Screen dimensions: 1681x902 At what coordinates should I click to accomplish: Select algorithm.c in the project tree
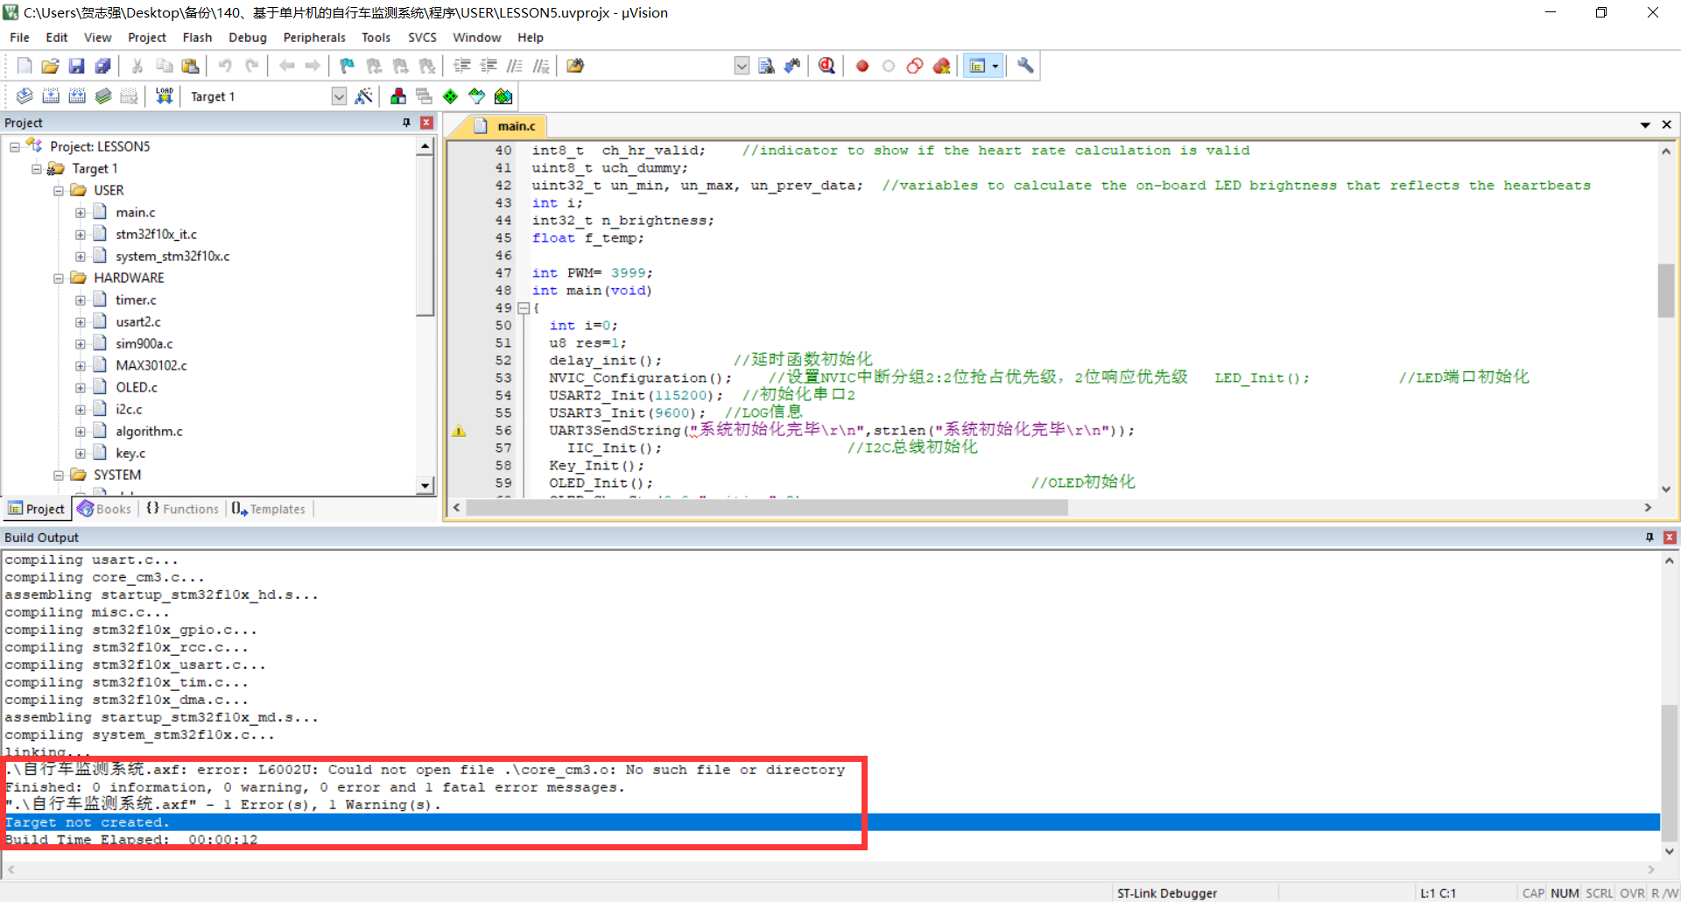[149, 432]
